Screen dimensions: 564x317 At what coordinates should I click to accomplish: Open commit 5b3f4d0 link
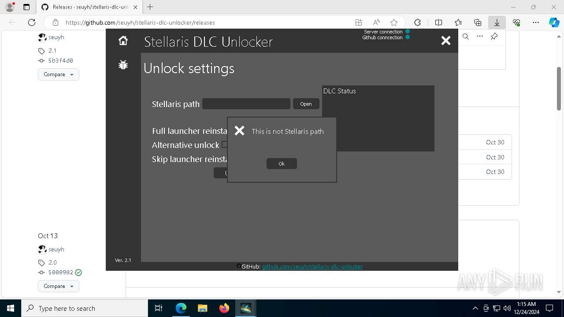tap(60, 61)
